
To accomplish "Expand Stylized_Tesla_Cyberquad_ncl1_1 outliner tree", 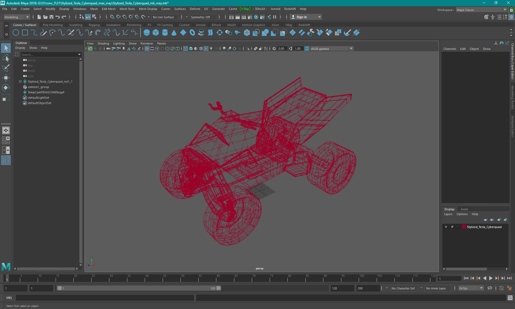I will click(x=20, y=82).
